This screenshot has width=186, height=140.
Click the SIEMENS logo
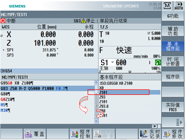click(x=17, y=6)
